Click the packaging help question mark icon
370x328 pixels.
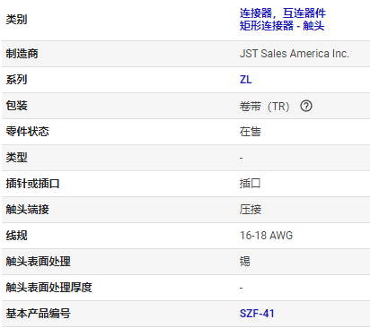pyautogui.click(x=306, y=106)
